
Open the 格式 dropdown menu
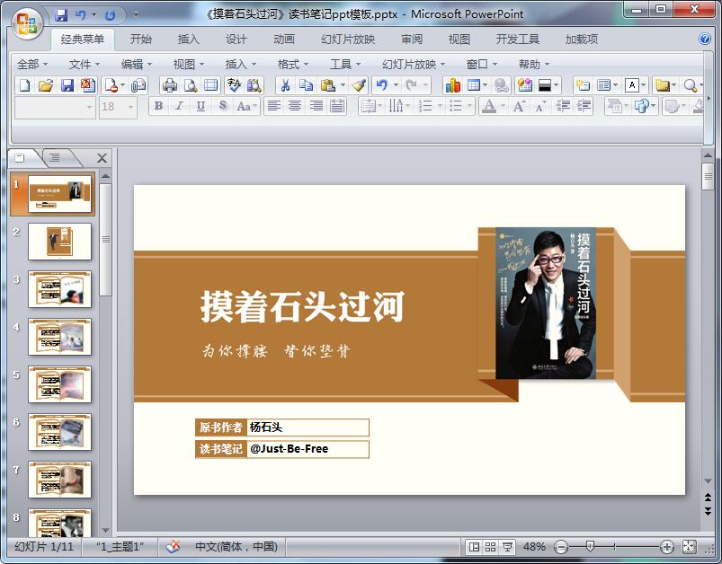click(x=293, y=65)
